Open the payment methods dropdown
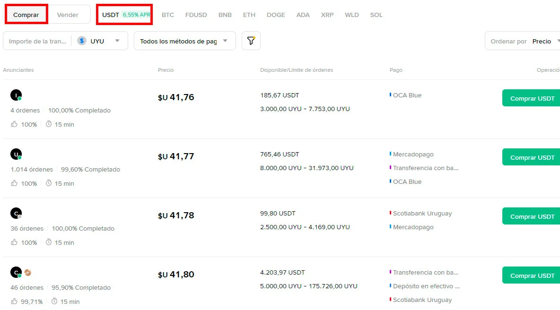 (184, 41)
